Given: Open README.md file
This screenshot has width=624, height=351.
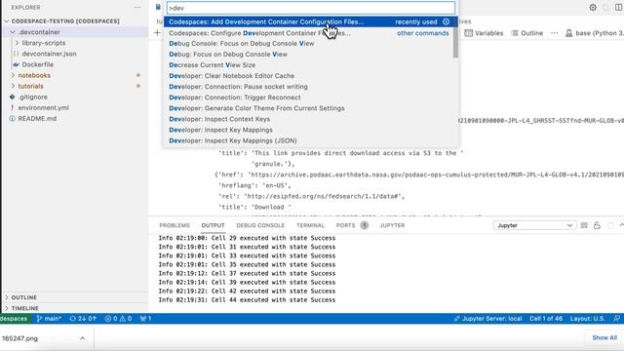Looking at the screenshot, I should click(x=37, y=118).
